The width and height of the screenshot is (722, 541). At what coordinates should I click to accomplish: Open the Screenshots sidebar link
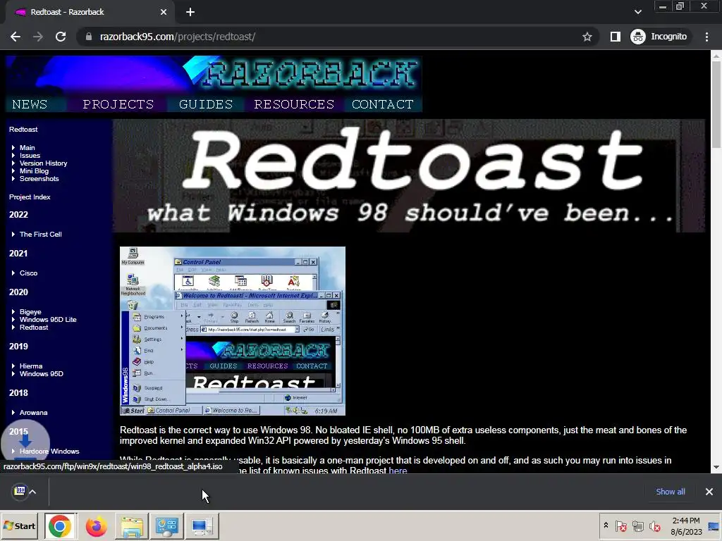coord(39,179)
